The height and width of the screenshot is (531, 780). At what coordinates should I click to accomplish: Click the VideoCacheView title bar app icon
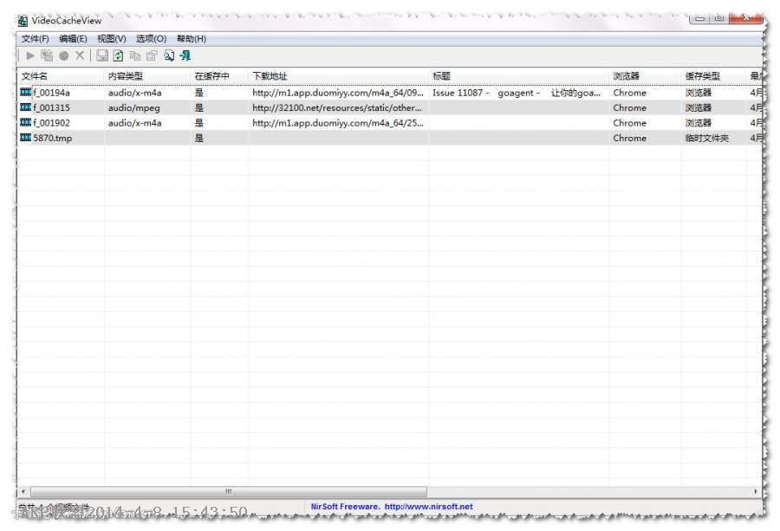23,21
